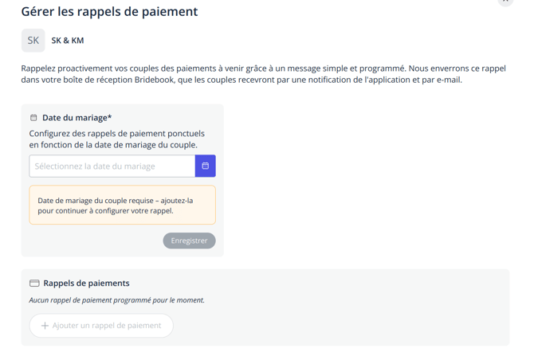The width and height of the screenshot is (534, 356).
Task: Click Ajouter un rappel de paiement label
Action: [x=107, y=326]
